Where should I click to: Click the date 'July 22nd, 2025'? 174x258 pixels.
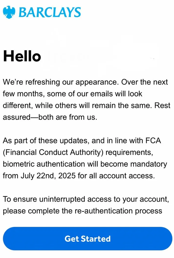point(48,176)
